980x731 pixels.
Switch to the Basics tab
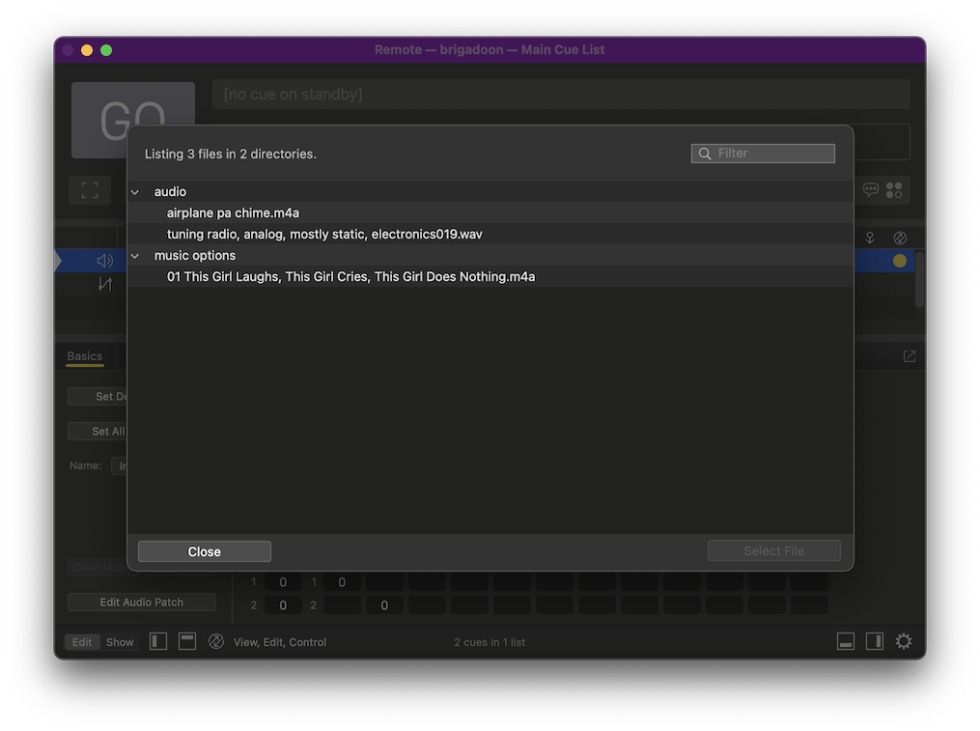pyautogui.click(x=83, y=355)
